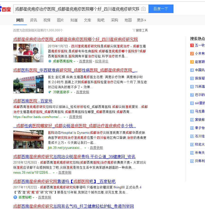The height and width of the screenshot is (210, 205).
Task: Click the 搜索工具 filter icon
Action: point(134,30)
